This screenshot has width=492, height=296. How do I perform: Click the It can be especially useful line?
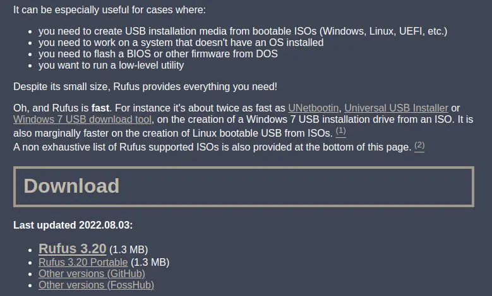[109, 10]
